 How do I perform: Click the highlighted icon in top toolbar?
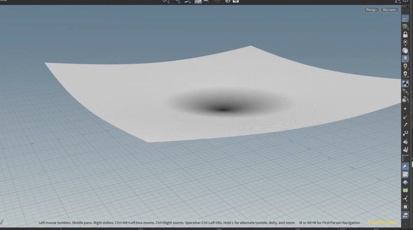tap(198, 2)
